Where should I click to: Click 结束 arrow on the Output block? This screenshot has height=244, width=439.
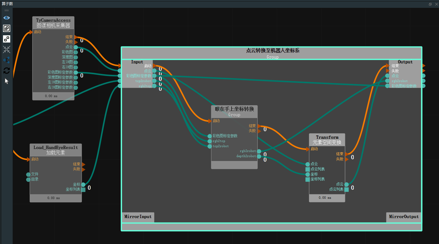[x=388, y=66]
